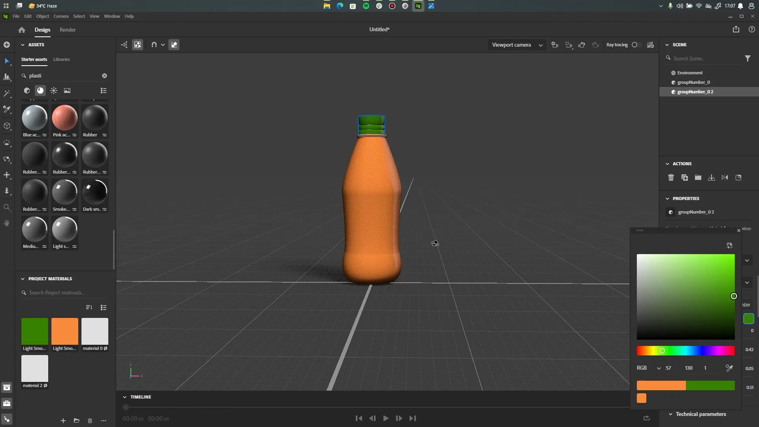This screenshot has height=427, width=759.
Task: Open the Home screen icon
Action: 22,30
